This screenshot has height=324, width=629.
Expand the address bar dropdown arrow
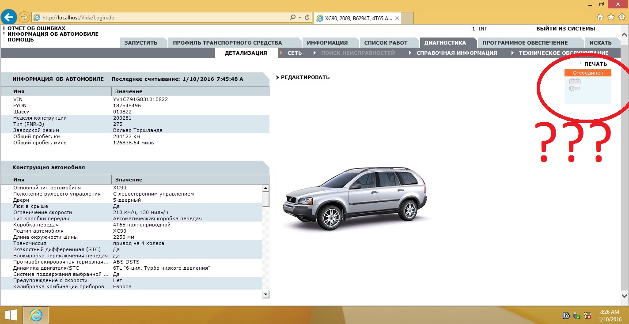point(300,18)
